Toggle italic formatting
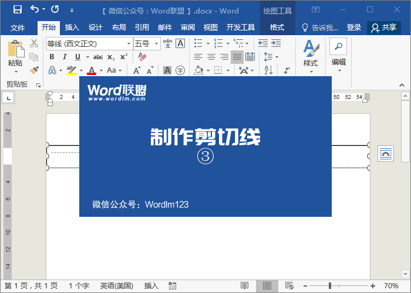The width and height of the screenshot is (411, 293). click(65, 57)
